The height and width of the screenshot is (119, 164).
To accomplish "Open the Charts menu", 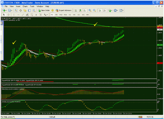I will pyautogui.click(x=25, y=6).
